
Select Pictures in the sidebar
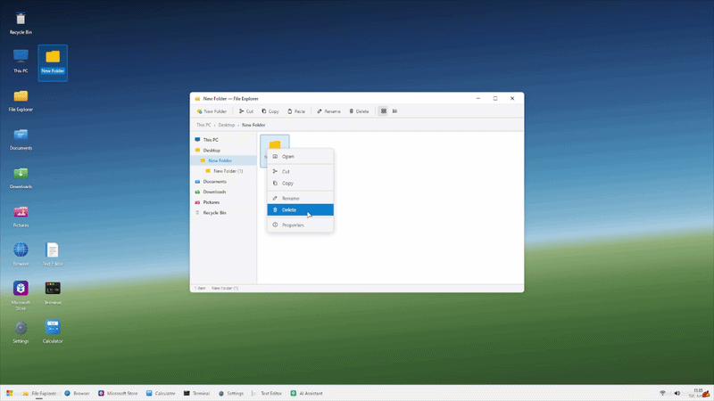click(223, 202)
